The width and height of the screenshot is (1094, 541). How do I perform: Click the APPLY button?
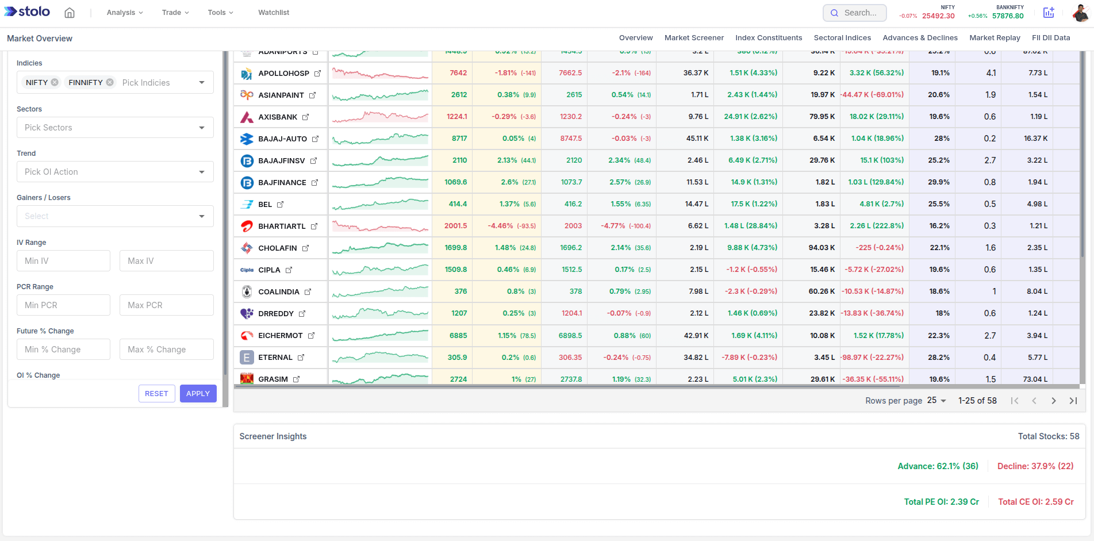click(x=198, y=393)
